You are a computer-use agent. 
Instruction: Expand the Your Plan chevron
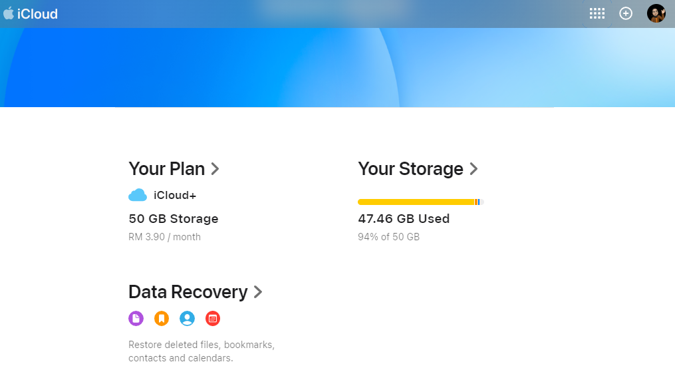pos(215,169)
